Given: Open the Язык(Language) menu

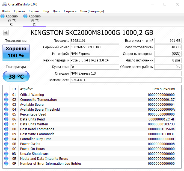Looking at the screenshot, I should (92, 11).
